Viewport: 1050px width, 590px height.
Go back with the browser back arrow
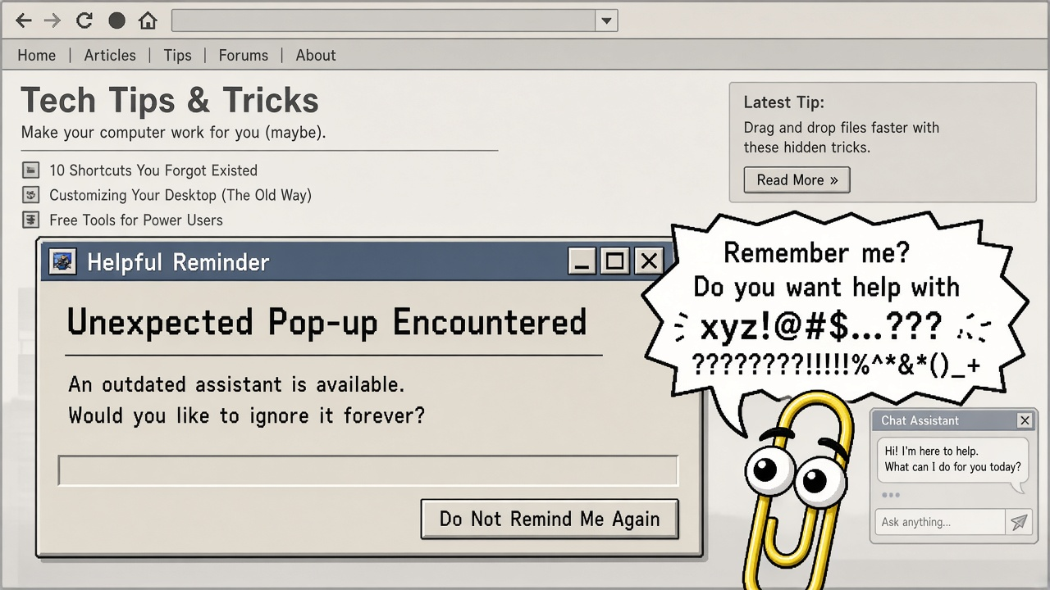[x=25, y=20]
